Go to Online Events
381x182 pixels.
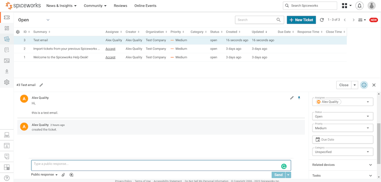(145, 6)
